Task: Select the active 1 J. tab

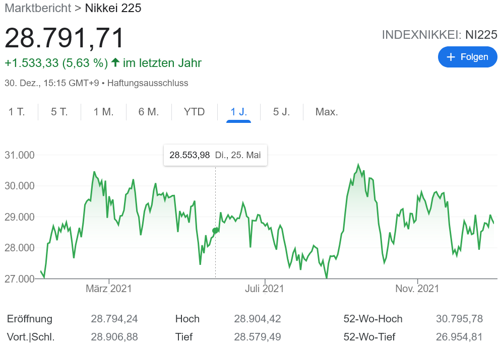Action: coord(239,112)
